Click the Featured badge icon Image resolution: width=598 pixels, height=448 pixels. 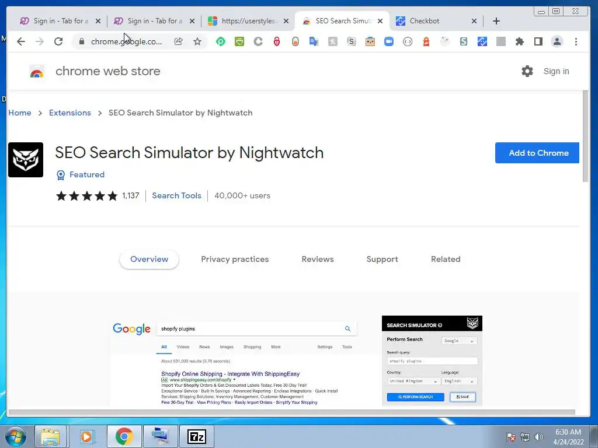point(61,175)
